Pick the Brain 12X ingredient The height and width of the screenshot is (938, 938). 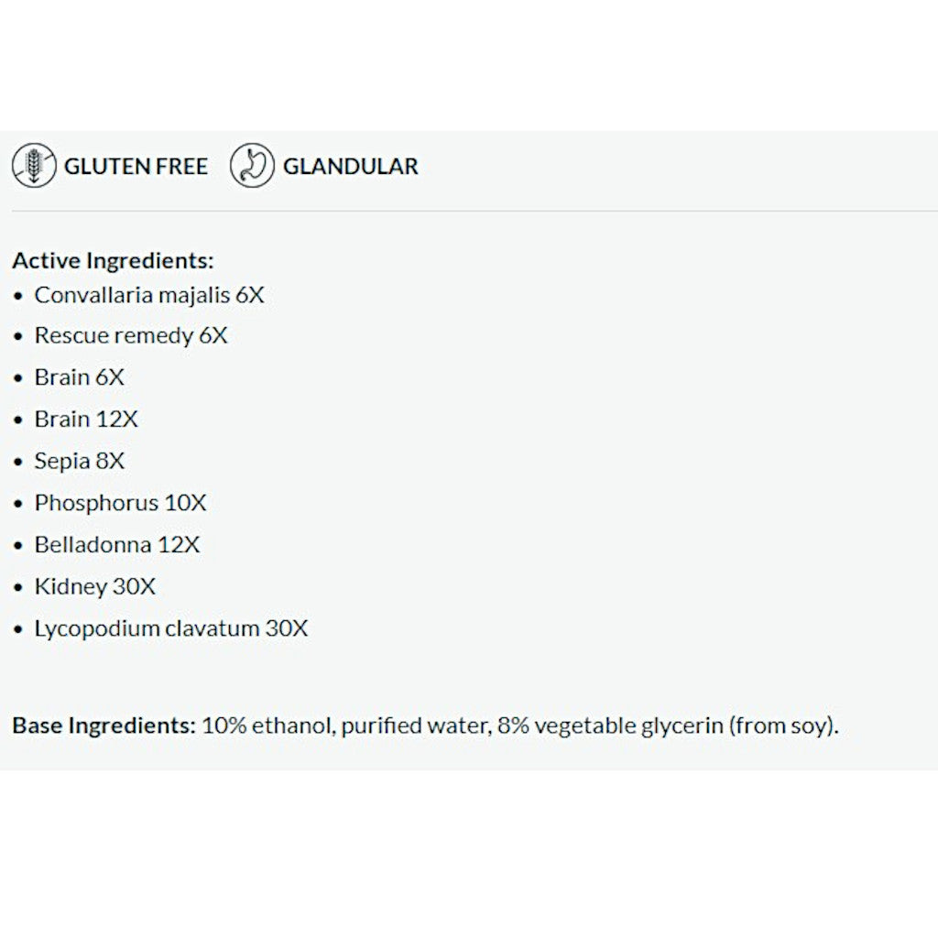(86, 420)
